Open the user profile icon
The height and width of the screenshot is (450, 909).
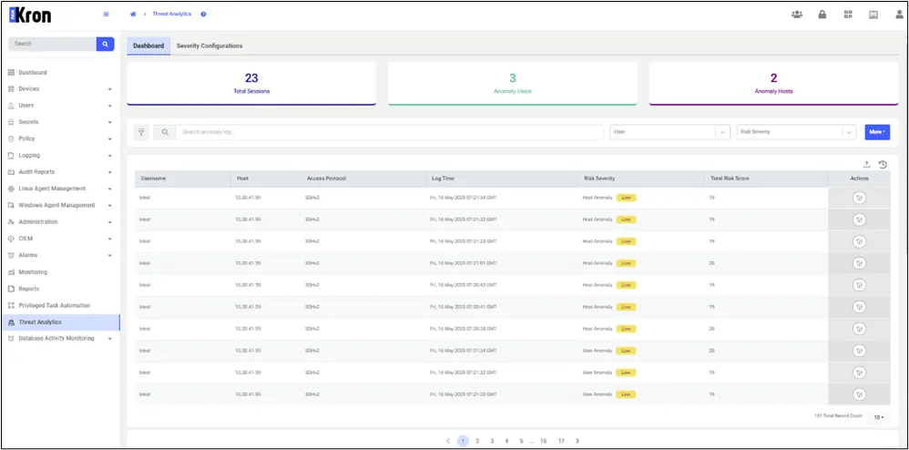point(899,15)
